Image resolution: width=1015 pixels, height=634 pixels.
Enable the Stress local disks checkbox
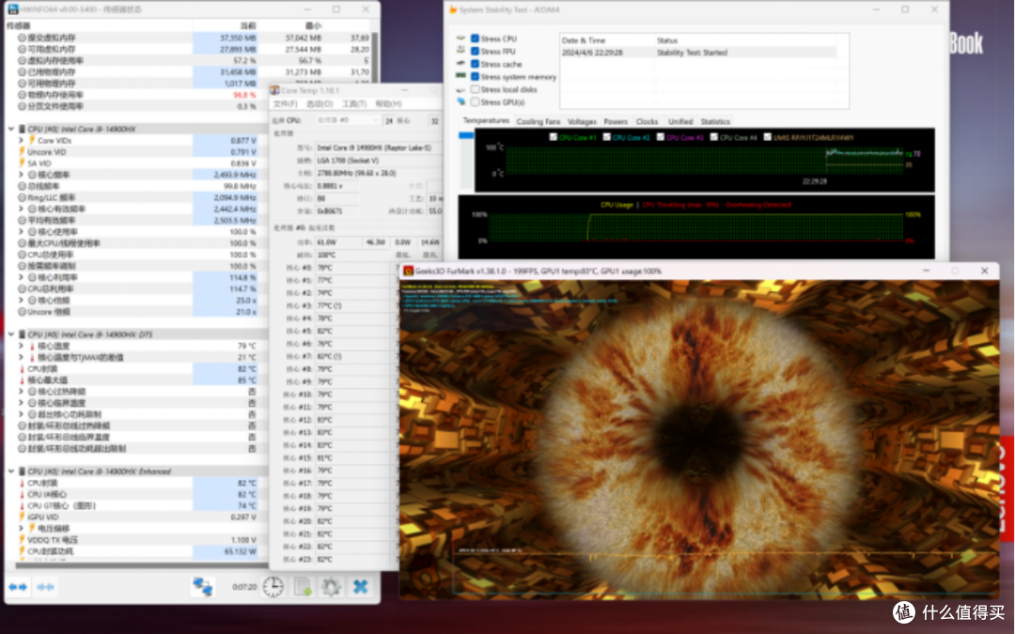[x=476, y=89]
